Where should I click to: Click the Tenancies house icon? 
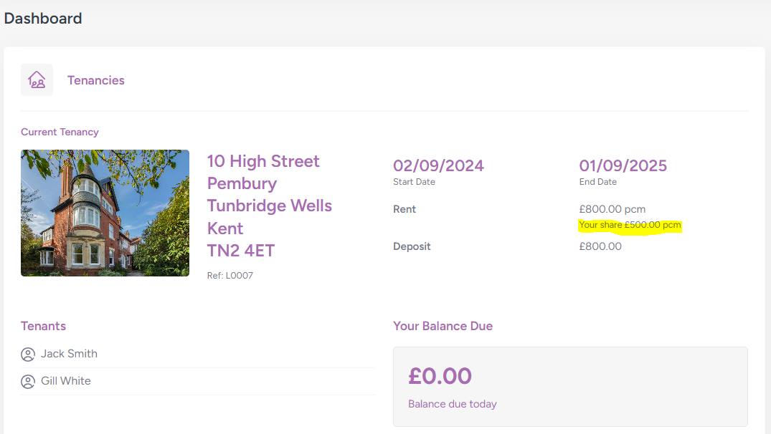click(x=37, y=79)
